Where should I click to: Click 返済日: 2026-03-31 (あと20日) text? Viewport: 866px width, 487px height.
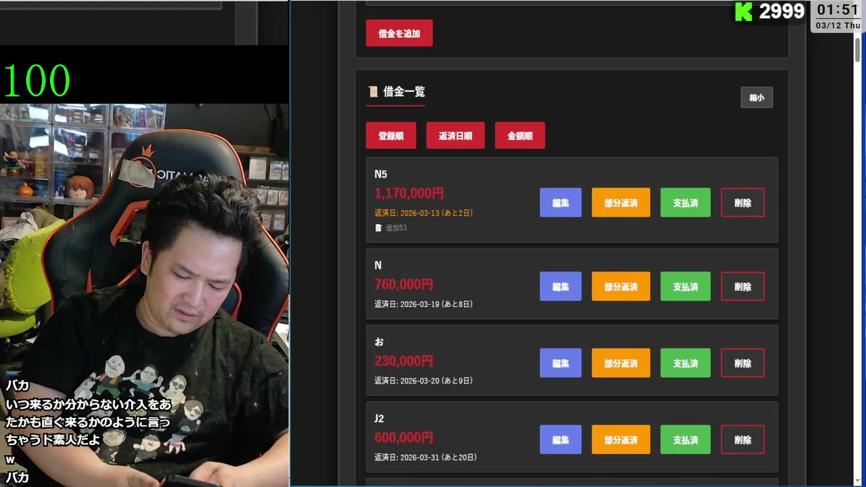pyautogui.click(x=426, y=457)
